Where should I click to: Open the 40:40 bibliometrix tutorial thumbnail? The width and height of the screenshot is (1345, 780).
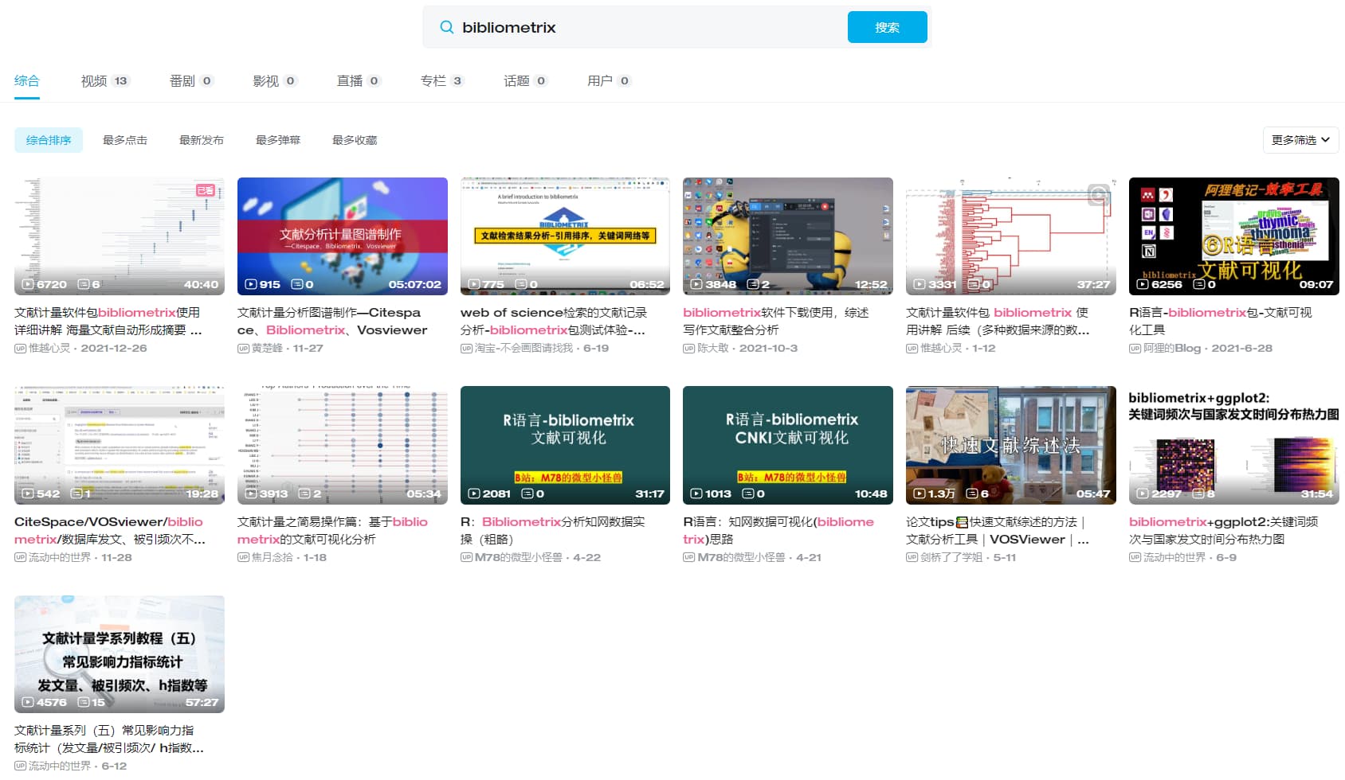point(120,236)
